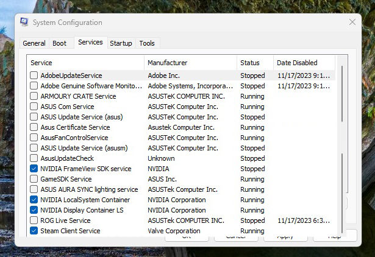Click Running status of Steam Client Service
The width and height of the screenshot is (375, 257).
click(x=252, y=231)
